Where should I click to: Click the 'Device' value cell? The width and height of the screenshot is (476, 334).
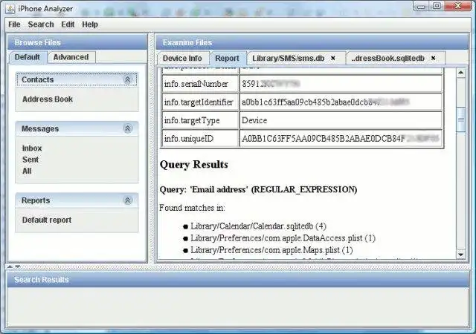341,120
